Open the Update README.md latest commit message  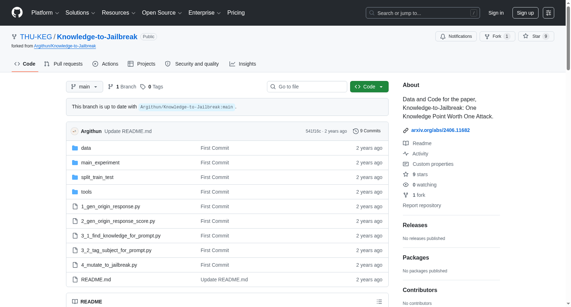(x=128, y=131)
